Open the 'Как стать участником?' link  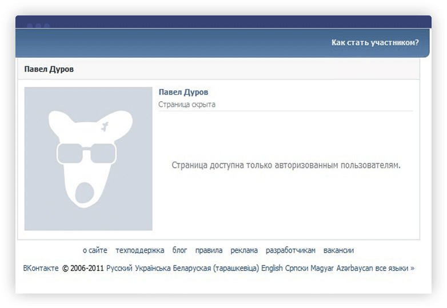click(375, 43)
